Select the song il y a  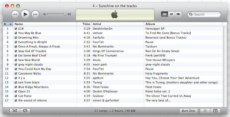click(x=21, y=78)
